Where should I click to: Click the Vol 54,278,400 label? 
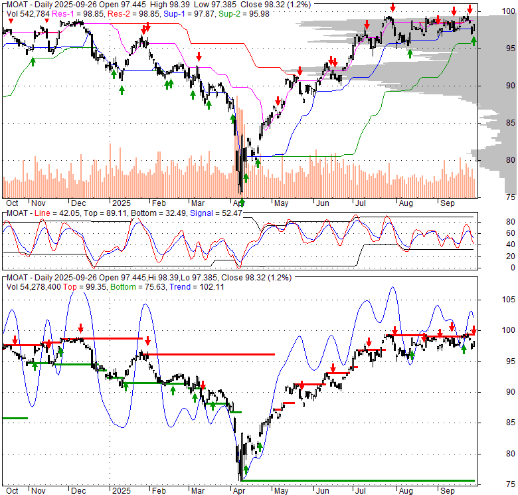coord(34,287)
